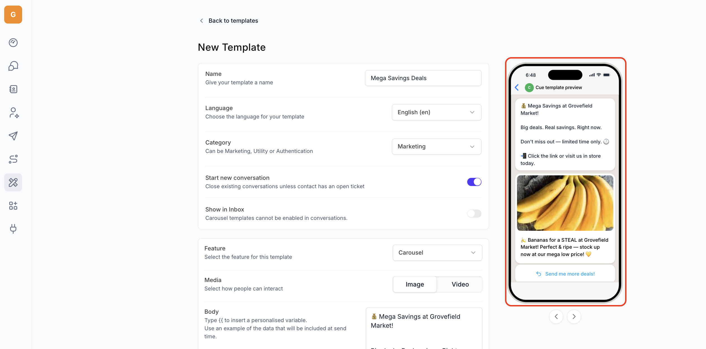
Task: Click the templates ruler-pencil sidebar icon
Action: click(x=13, y=182)
